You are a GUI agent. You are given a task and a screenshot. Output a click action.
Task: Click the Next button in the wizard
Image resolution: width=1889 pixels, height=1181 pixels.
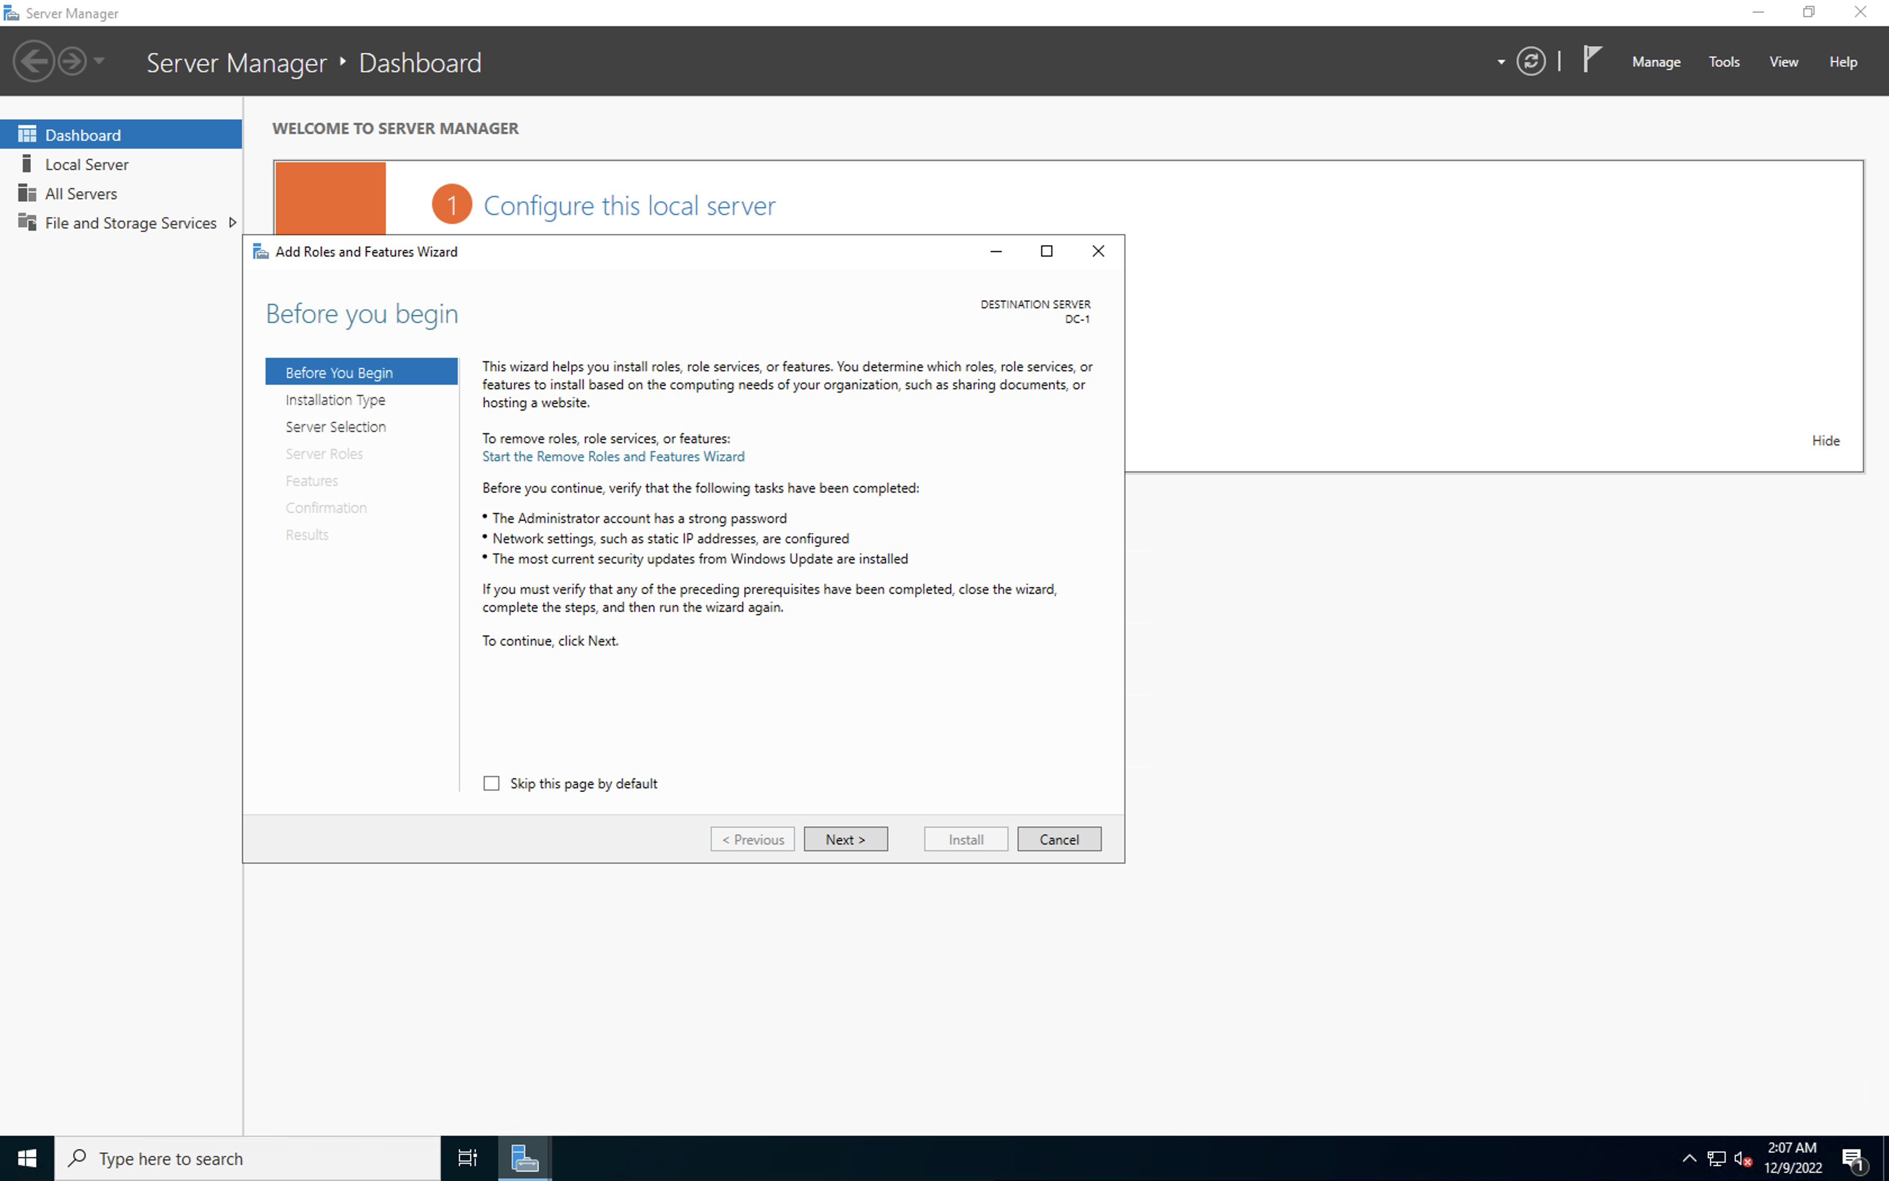coord(846,839)
